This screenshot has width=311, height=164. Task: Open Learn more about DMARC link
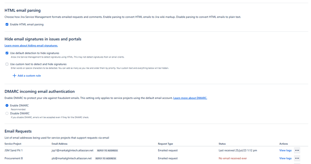pyautogui.click(x=190, y=98)
